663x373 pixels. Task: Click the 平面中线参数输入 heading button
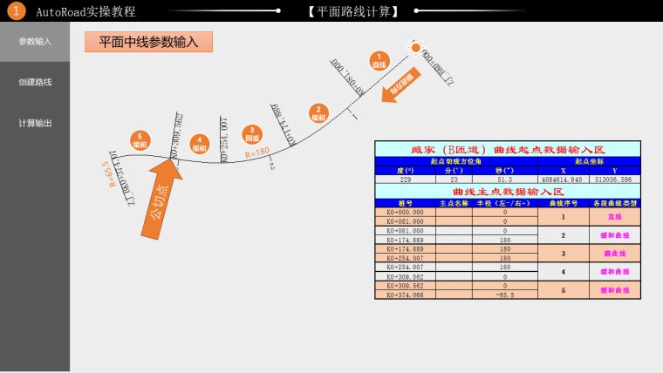tap(148, 42)
